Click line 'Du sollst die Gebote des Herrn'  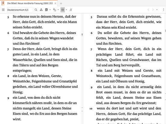(x=129, y=33)
